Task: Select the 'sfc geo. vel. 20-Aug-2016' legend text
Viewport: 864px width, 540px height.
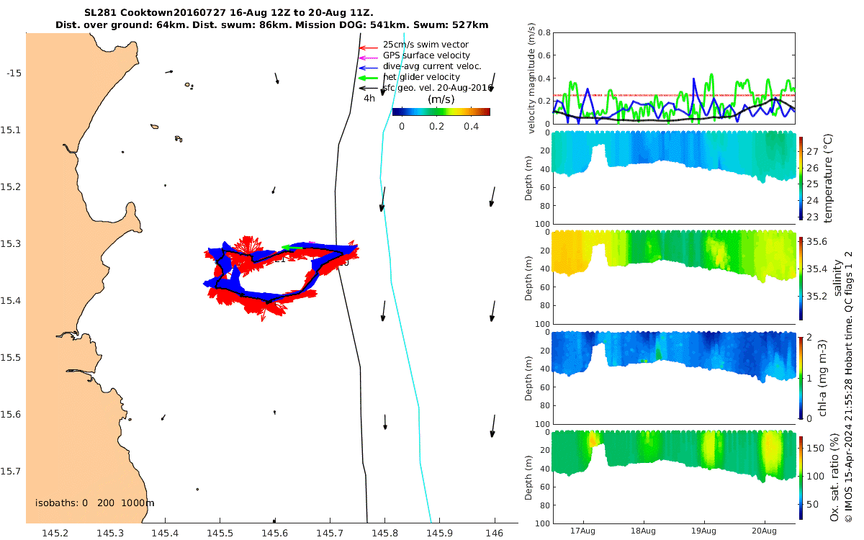Action: (437, 87)
